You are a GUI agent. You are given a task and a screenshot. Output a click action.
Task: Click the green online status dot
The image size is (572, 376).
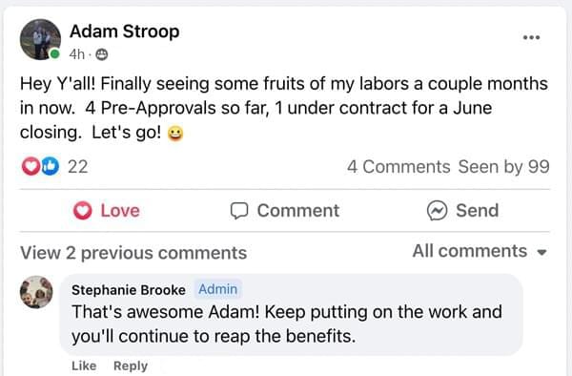click(54, 54)
